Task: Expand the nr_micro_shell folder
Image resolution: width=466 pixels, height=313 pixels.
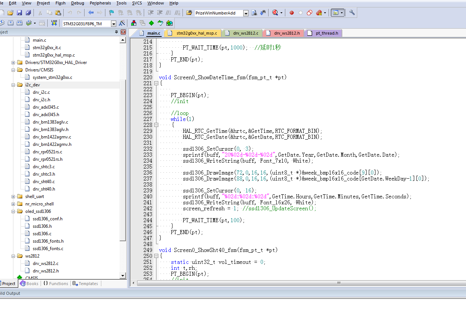Action: coord(13,204)
